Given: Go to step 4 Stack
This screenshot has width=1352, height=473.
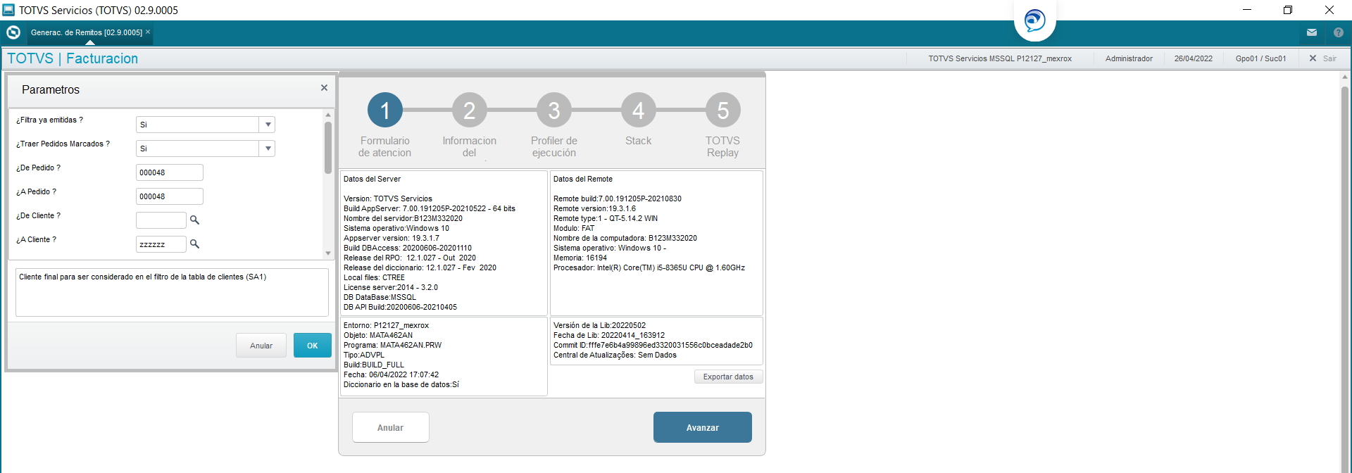Looking at the screenshot, I should (x=639, y=111).
